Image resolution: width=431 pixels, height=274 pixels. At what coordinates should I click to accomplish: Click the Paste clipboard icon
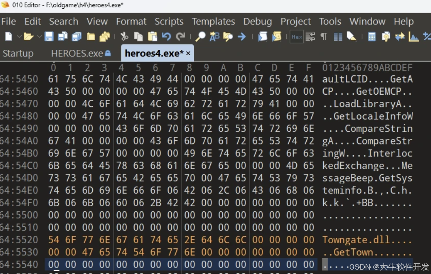click(x=152, y=37)
